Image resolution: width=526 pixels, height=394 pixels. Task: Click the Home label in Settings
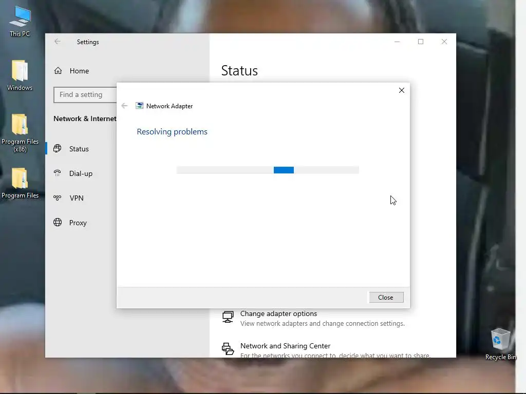pos(79,71)
